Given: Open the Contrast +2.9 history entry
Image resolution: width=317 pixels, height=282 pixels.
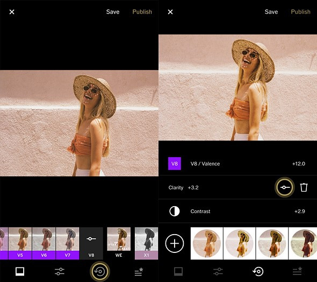Looking at the screenshot, I should (x=237, y=211).
